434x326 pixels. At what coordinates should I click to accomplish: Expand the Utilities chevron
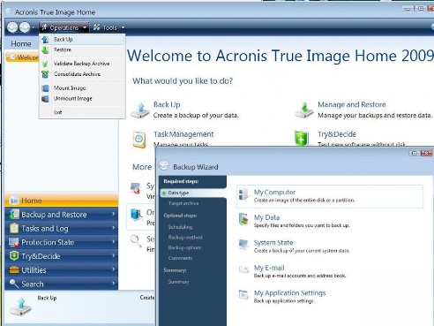(x=114, y=269)
